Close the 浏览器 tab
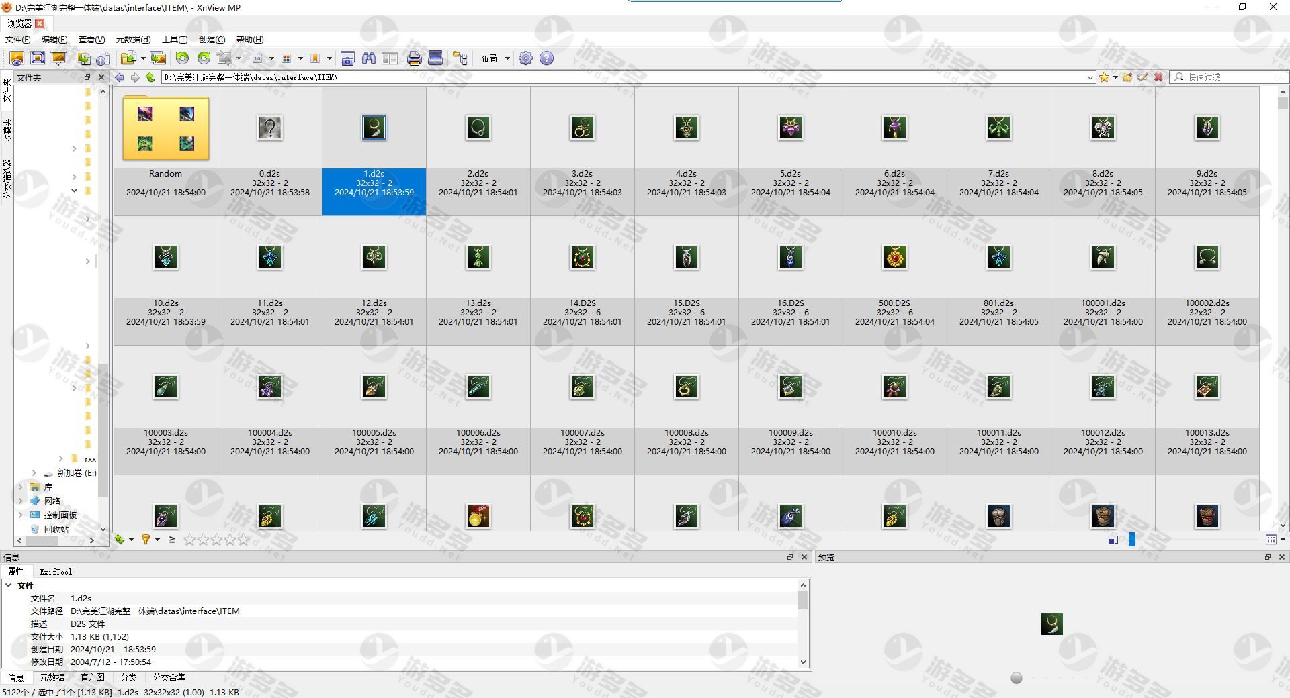The height and width of the screenshot is (698, 1290). pyautogui.click(x=40, y=23)
